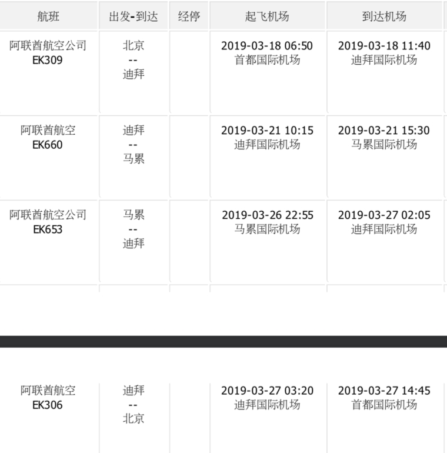Click arrival time 2019-03-27 02:05
This screenshot has height=453, width=447.
pyautogui.click(x=384, y=215)
